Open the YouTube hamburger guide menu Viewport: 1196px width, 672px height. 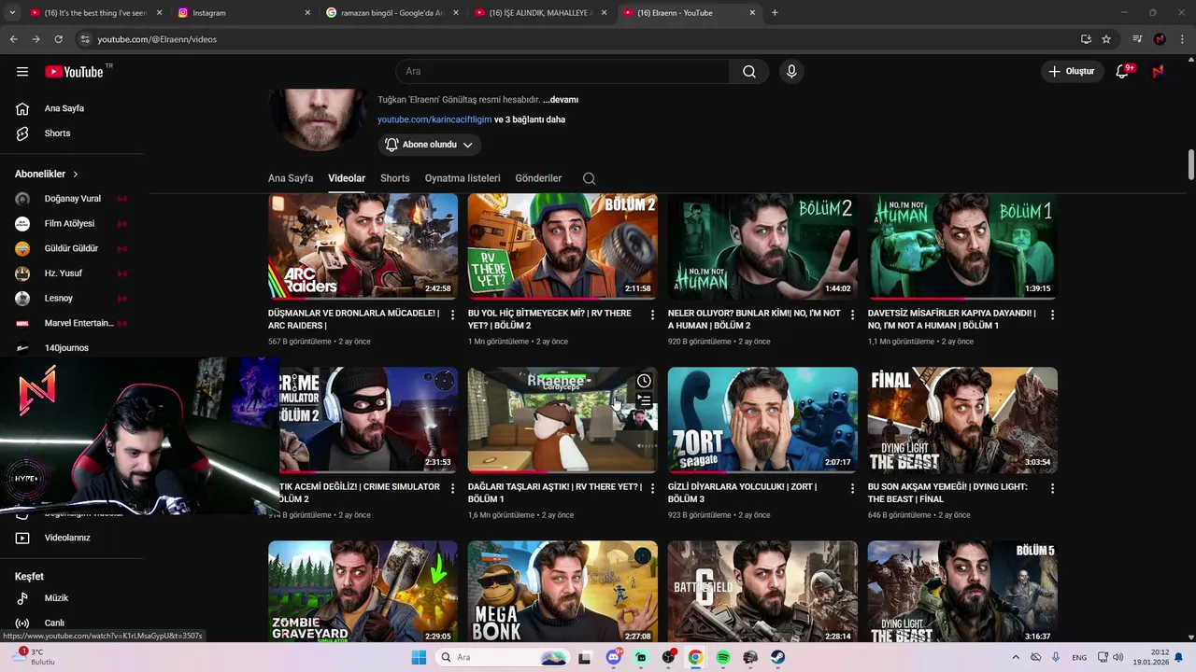pos(22,72)
